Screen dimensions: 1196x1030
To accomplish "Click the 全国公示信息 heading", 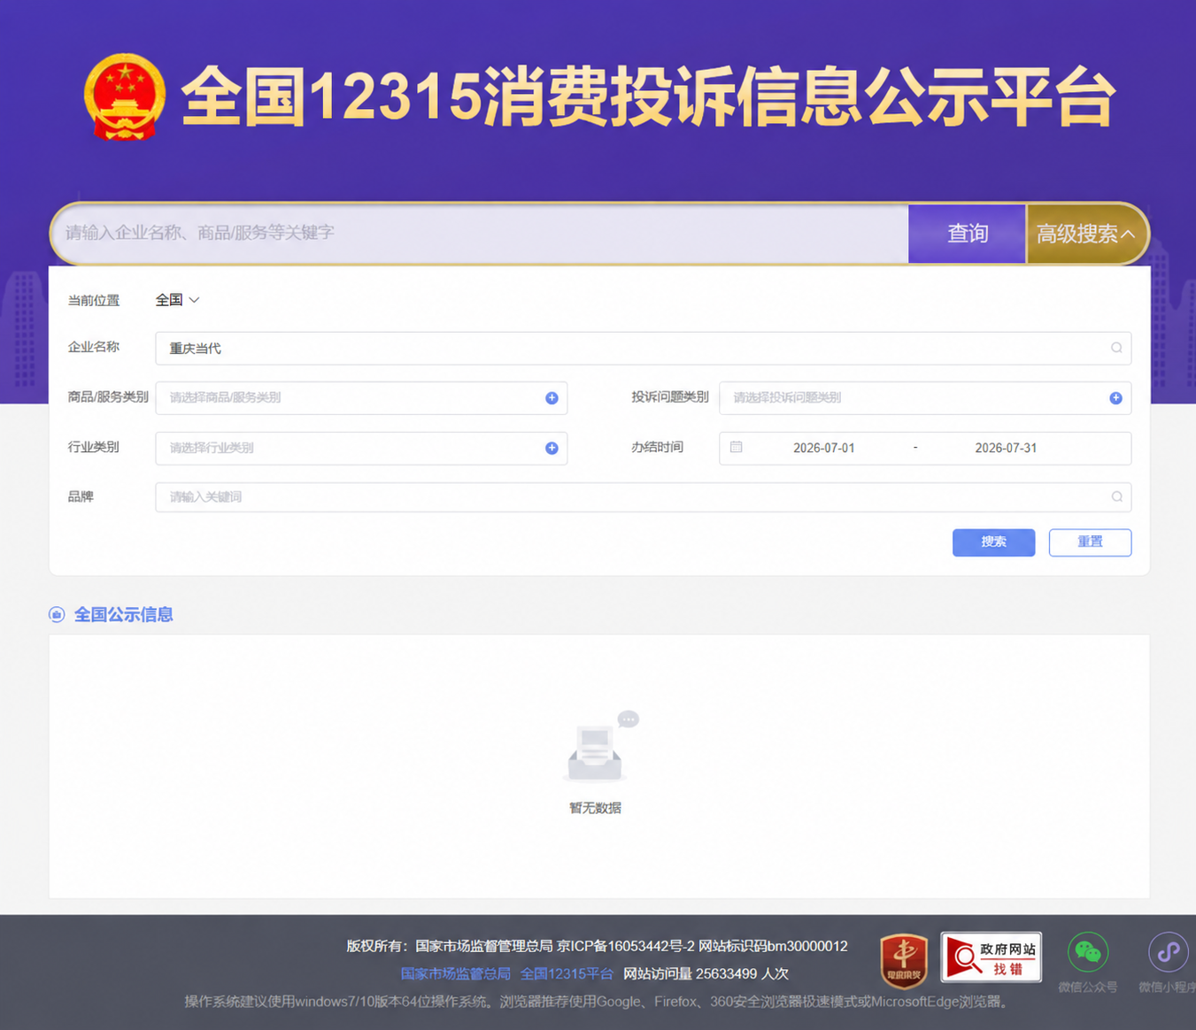I will (123, 614).
